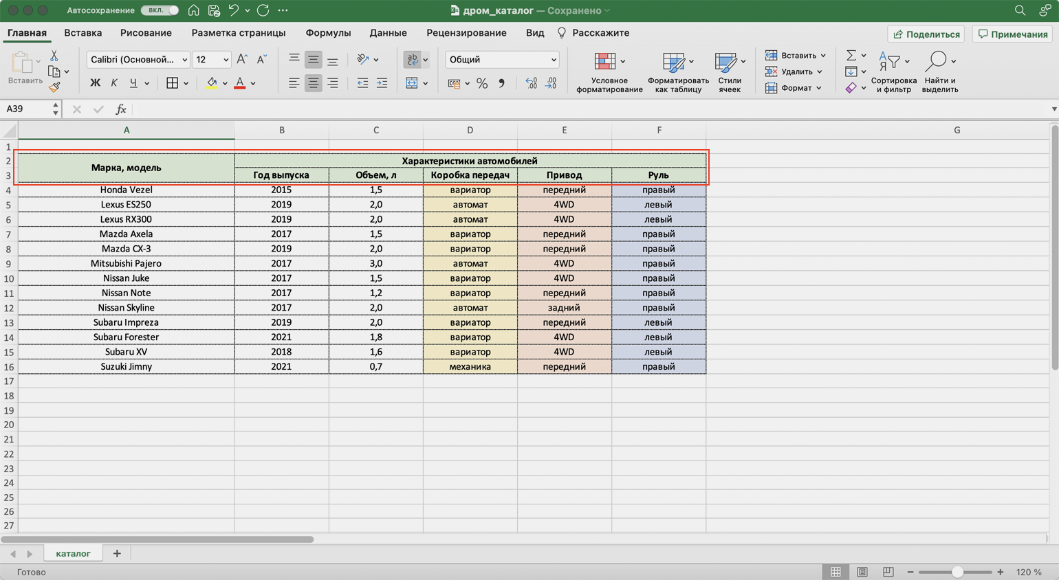Screen dimensions: 1059x580
Task: Click the Поделиться share button
Action: point(926,34)
